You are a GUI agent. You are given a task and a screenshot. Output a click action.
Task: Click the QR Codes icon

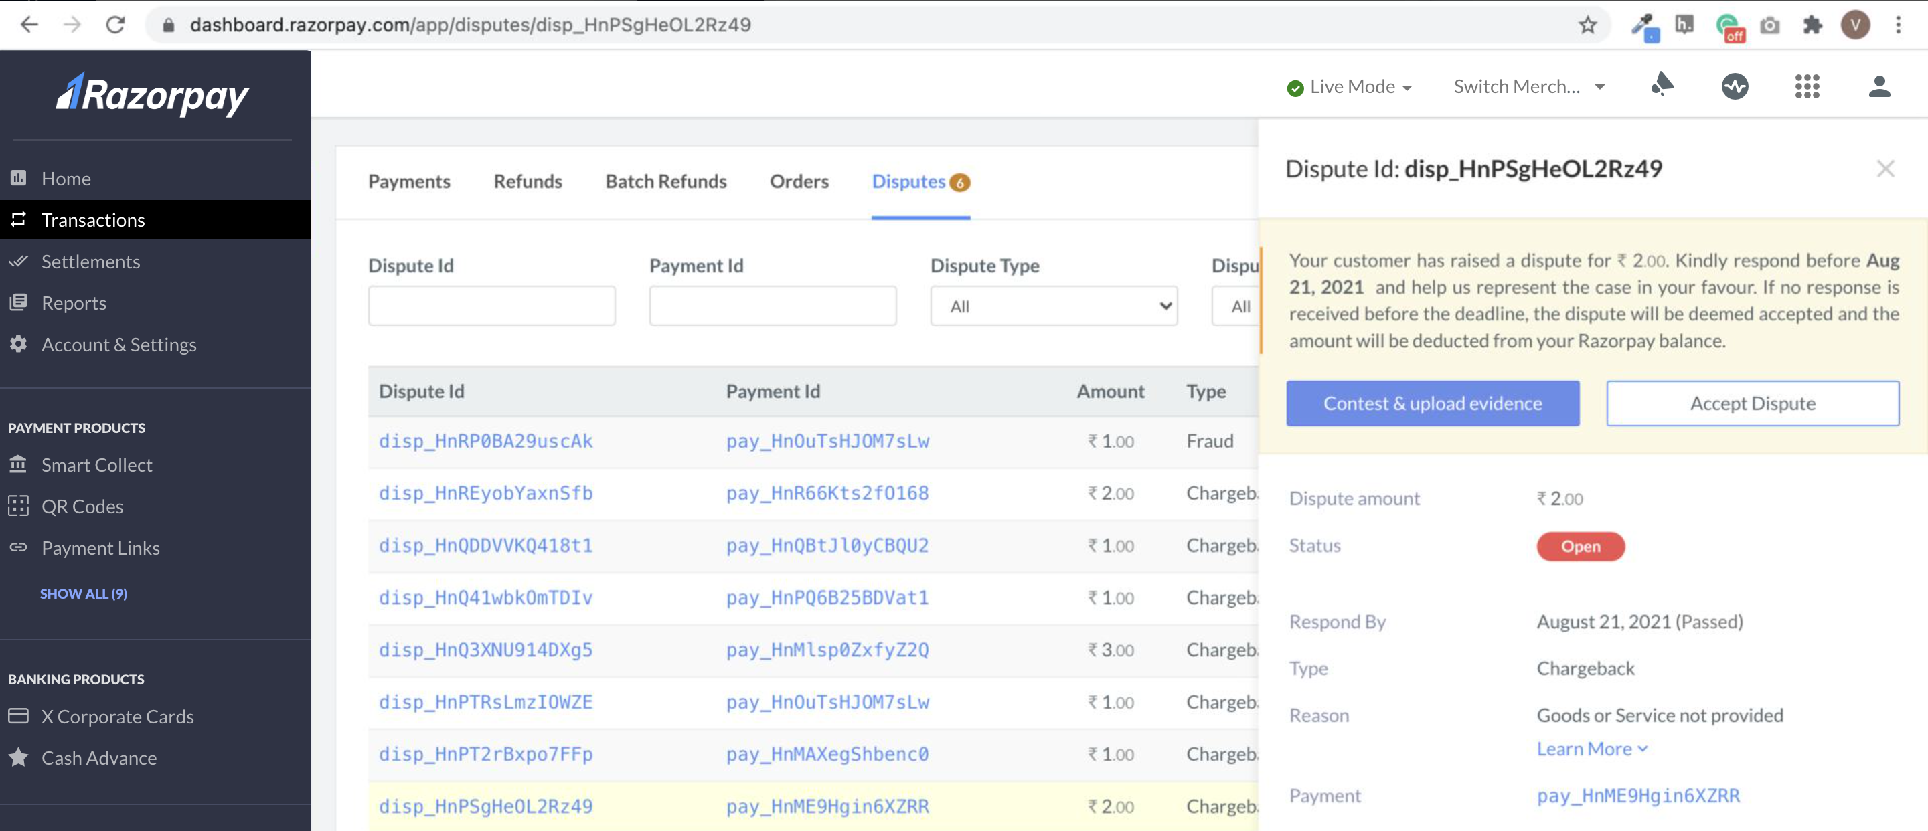click(19, 506)
